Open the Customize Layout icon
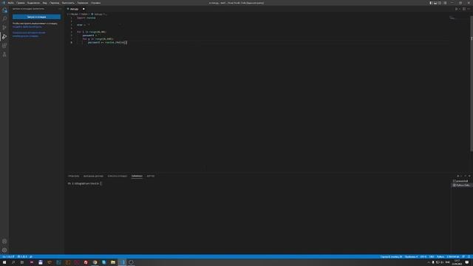 (x=445, y=3)
